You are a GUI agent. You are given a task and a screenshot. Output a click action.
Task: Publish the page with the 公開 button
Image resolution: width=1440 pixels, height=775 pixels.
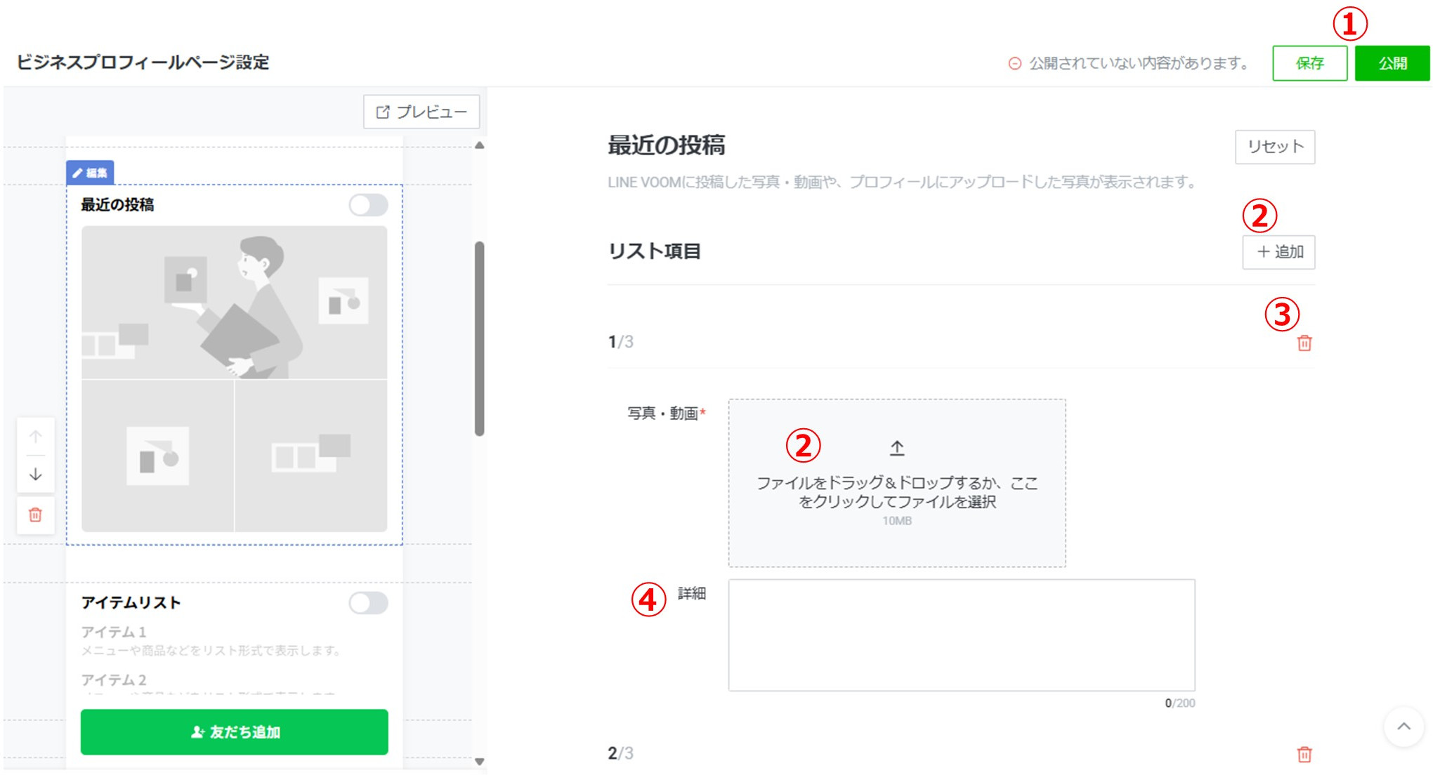(1393, 62)
